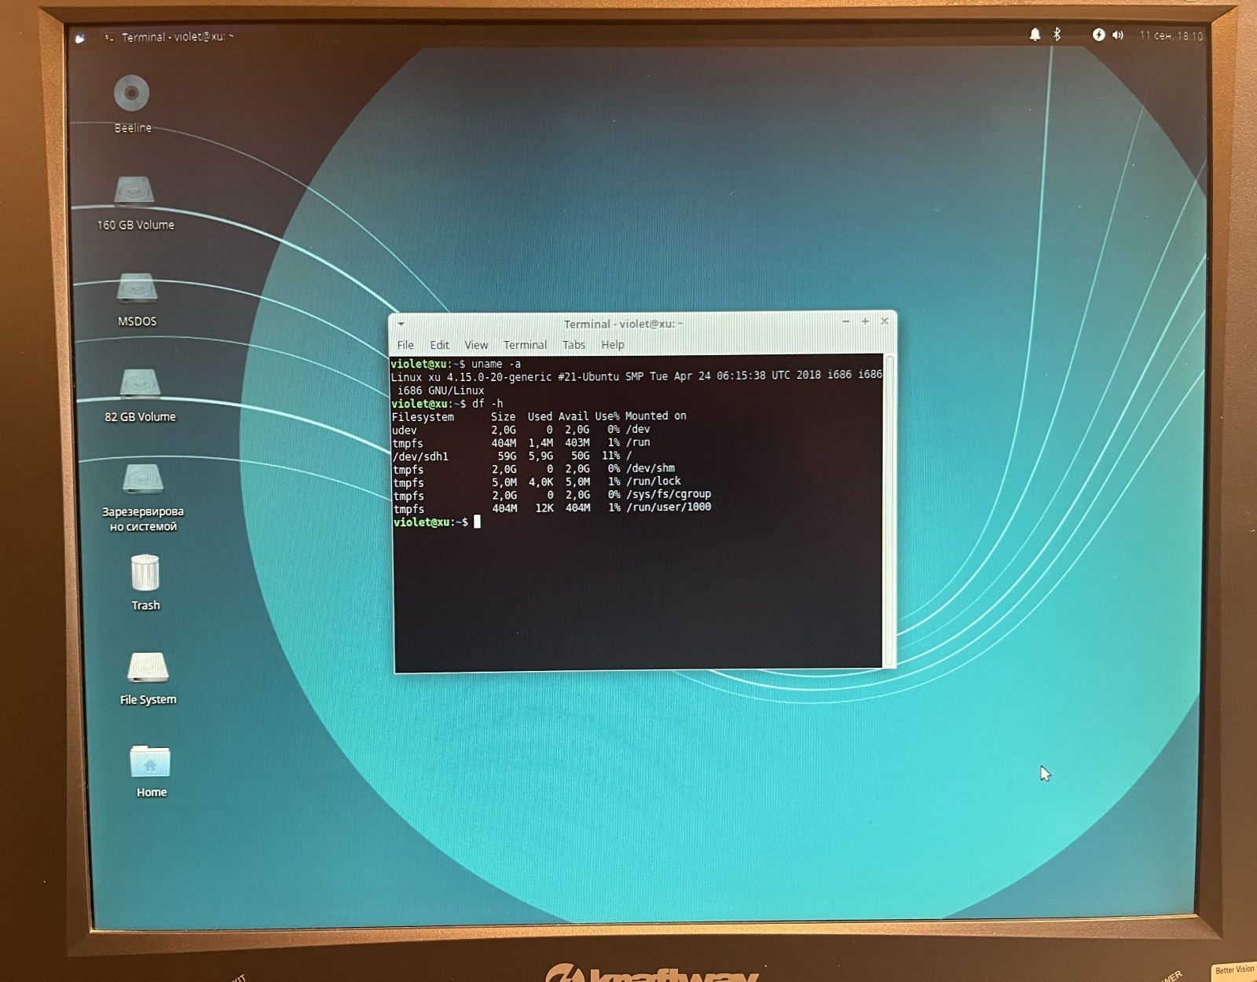
Task: Click the terminal cursor at the last prompt
Action: pyautogui.click(x=477, y=522)
